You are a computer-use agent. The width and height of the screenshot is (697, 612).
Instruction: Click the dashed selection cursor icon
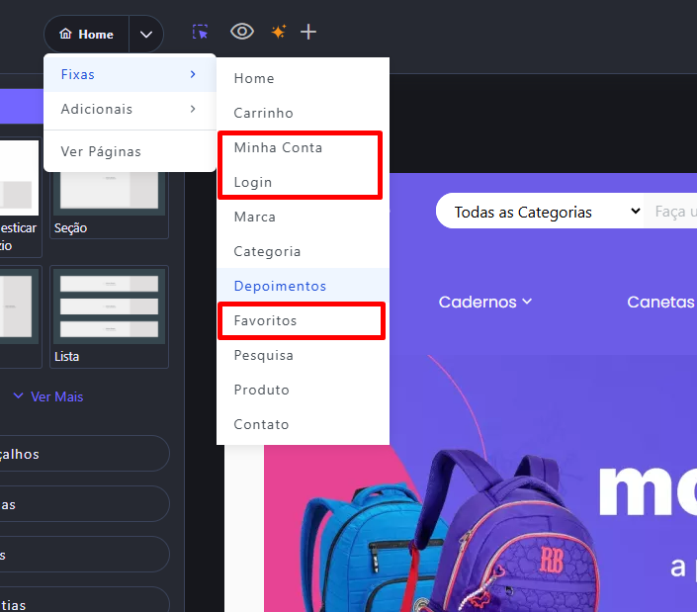[x=201, y=33]
